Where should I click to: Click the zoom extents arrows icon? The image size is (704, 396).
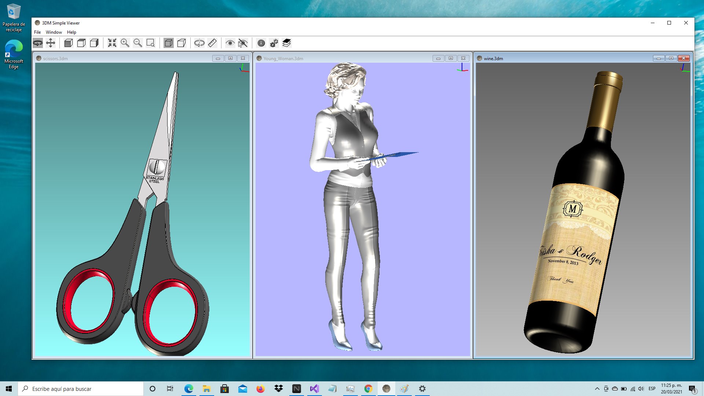pyautogui.click(x=112, y=43)
